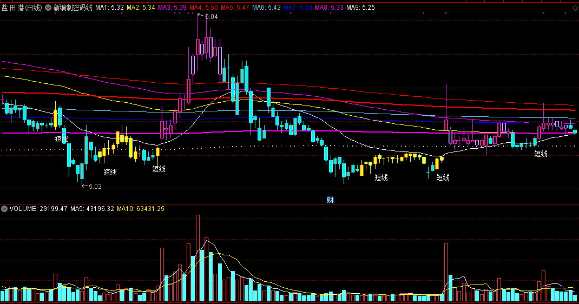This screenshot has width=579, height=304.
Task: Click the volume MA10: 63431.25 value
Action: [141, 209]
